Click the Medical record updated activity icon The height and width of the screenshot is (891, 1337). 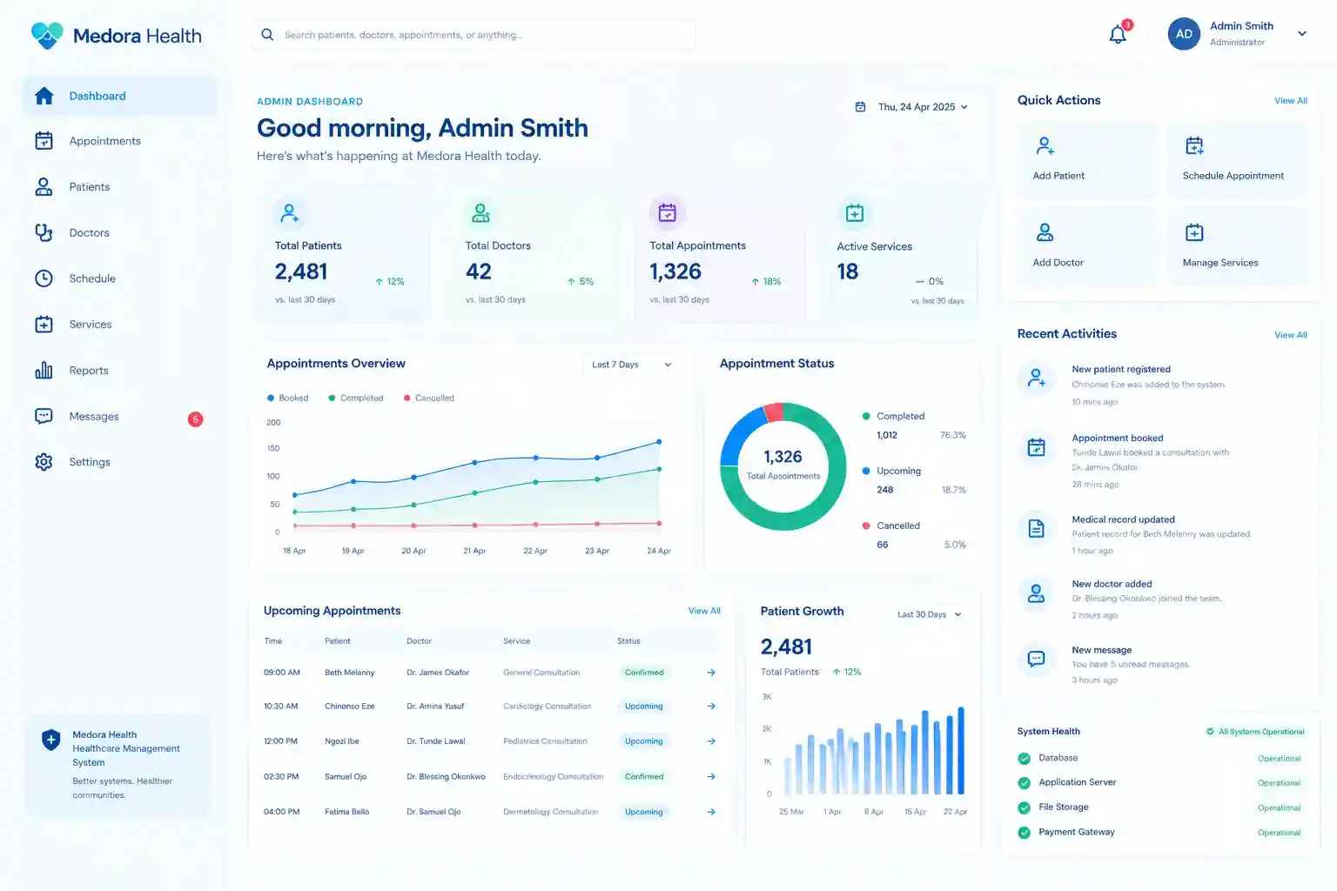click(1037, 528)
